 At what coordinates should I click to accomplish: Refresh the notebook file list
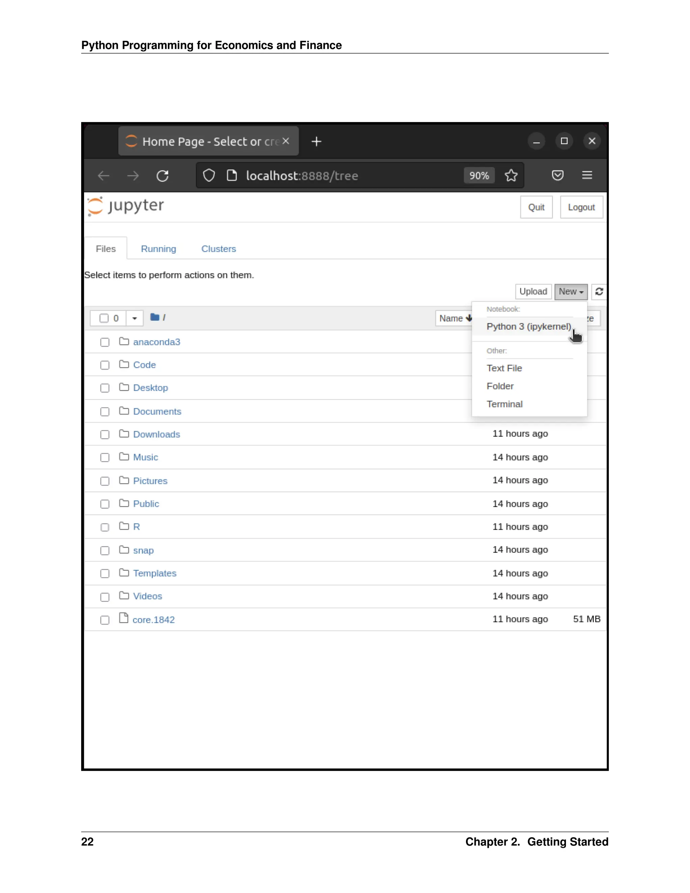click(x=599, y=291)
